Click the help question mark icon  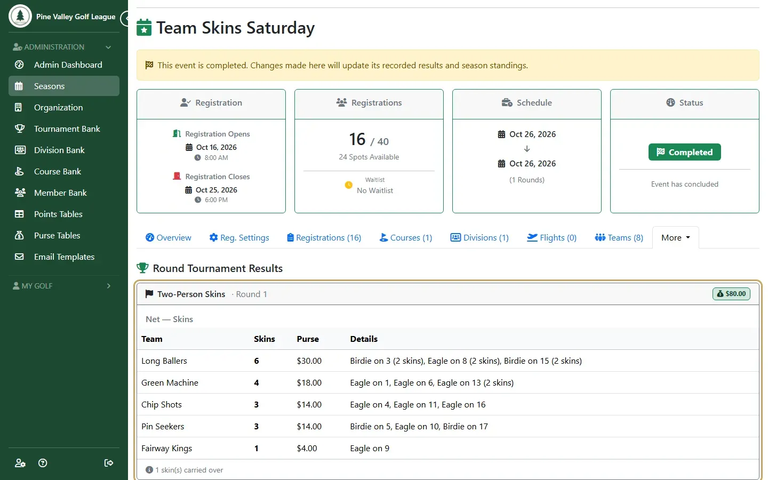tap(43, 463)
